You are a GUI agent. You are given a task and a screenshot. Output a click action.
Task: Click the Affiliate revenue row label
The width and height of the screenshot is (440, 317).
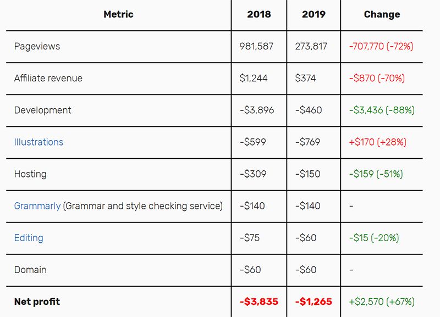(48, 79)
